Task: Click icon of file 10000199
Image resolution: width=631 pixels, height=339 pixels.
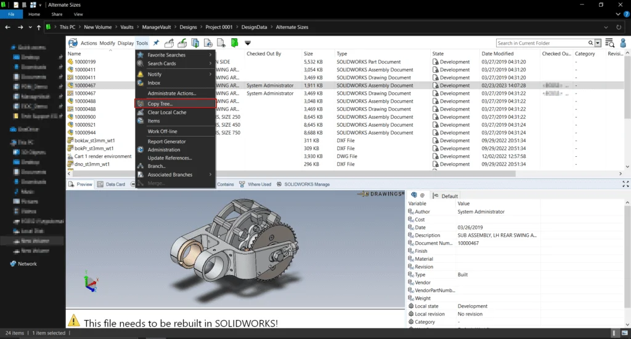Action: (70, 62)
